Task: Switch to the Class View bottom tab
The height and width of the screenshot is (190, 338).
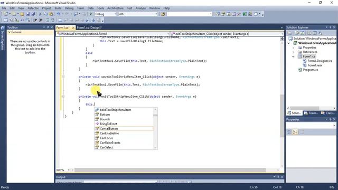Action: [328, 113]
